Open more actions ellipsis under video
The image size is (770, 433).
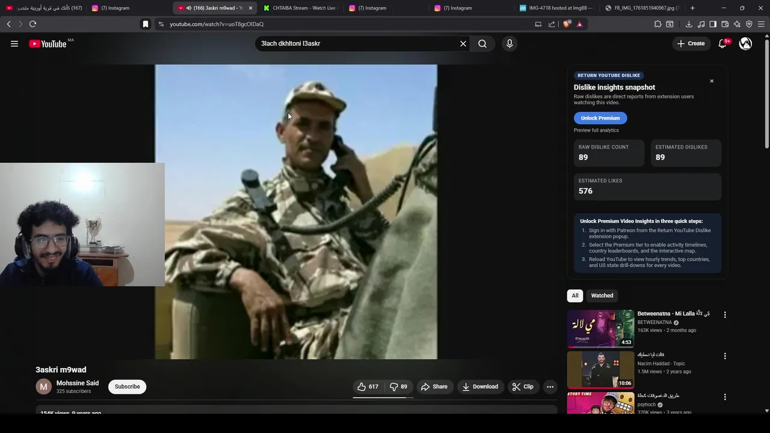click(550, 387)
